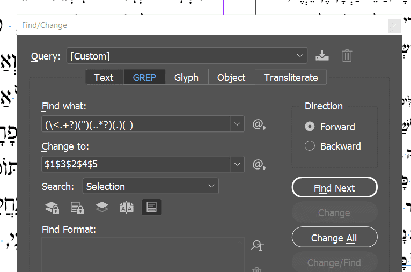Click the Specify Attributes to Find icon
Image resolution: width=411 pixels, height=272 pixels.
coord(258,246)
